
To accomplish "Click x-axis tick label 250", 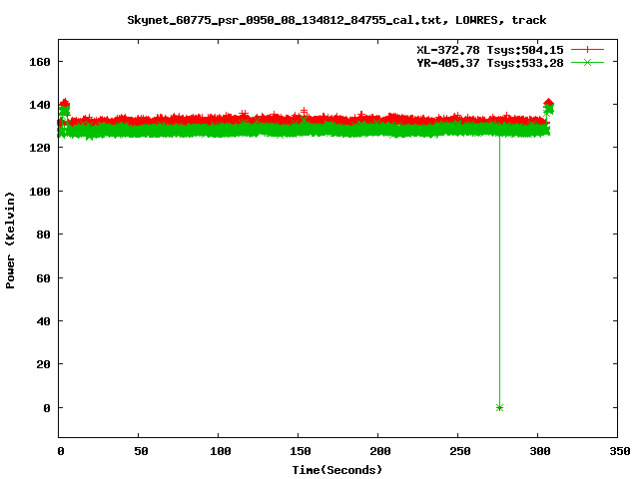I will point(460,451).
